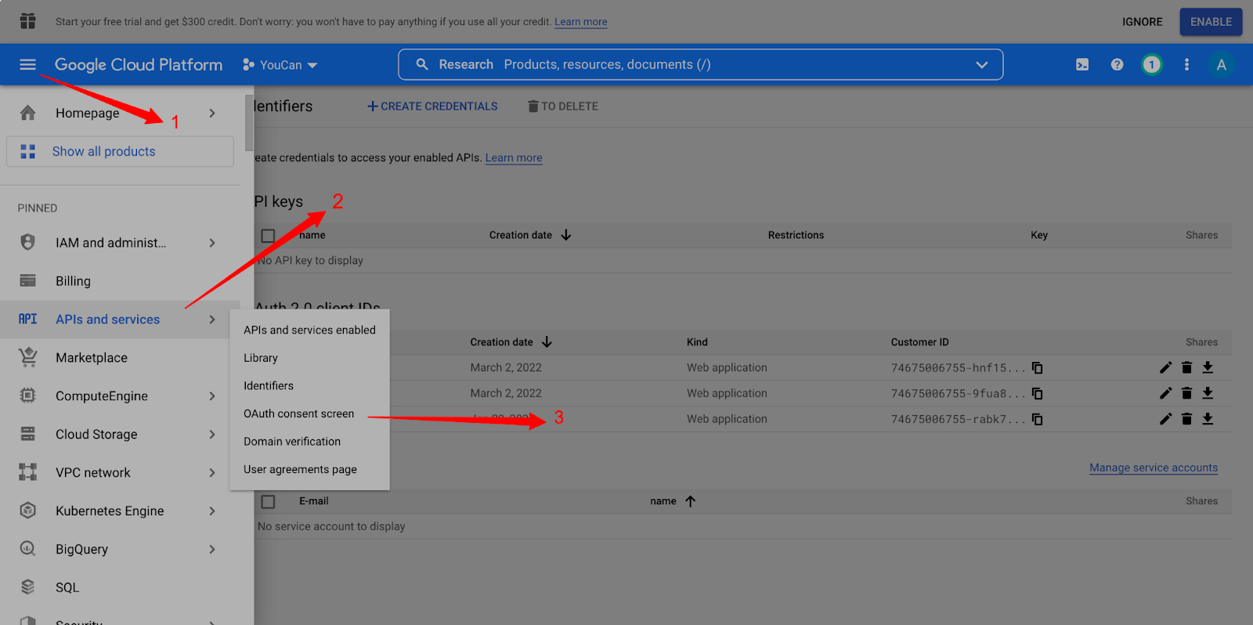Click the gift icon in the trial banner

[x=27, y=21]
